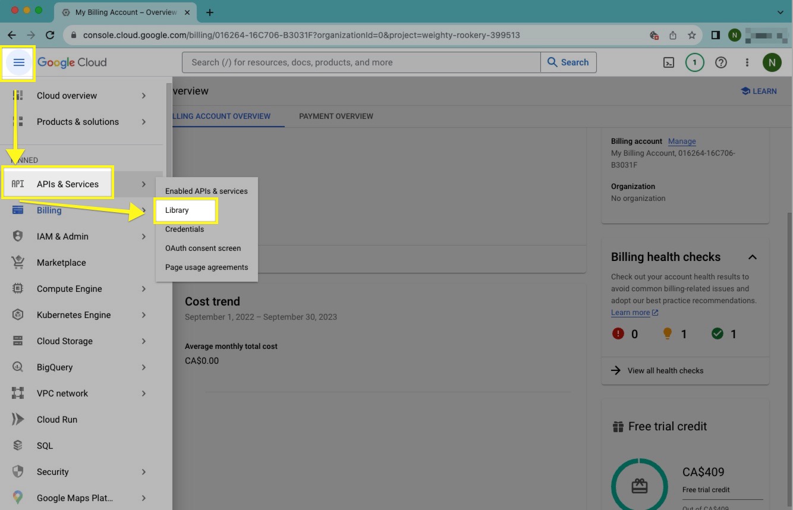Open the help question mark icon
This screenshot has width=793, height=510.
tap(721, 62)
